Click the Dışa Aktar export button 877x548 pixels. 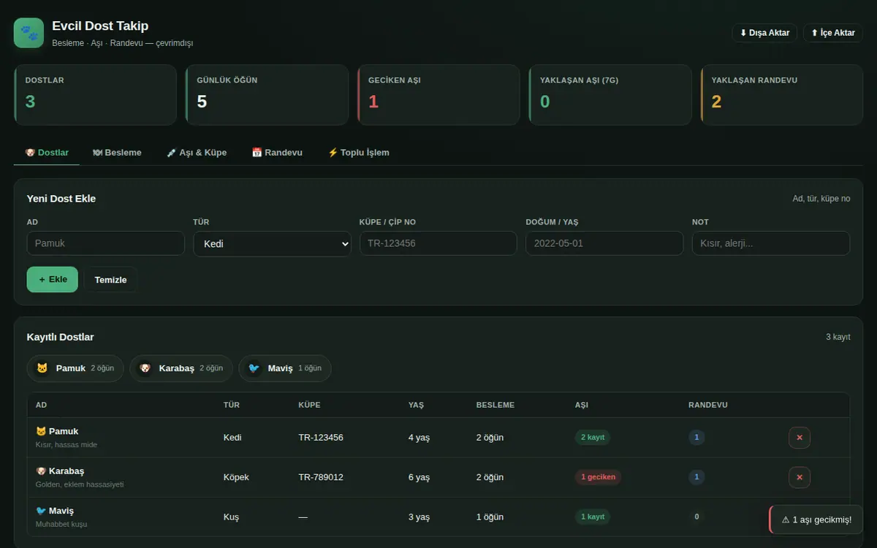764,33
